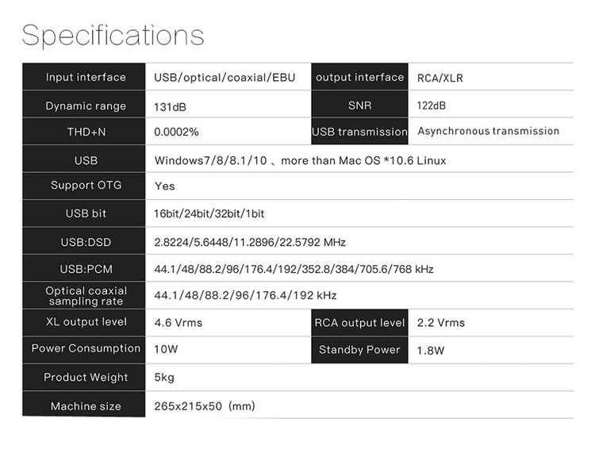Click the Dynamic range label cell
The width and height of the screenshot is (595, 449).
click(85, 106)
